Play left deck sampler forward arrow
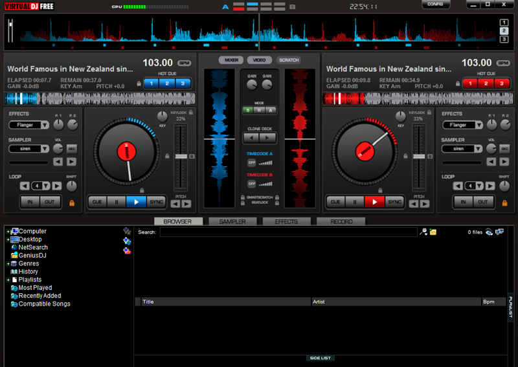 point(71,162)
